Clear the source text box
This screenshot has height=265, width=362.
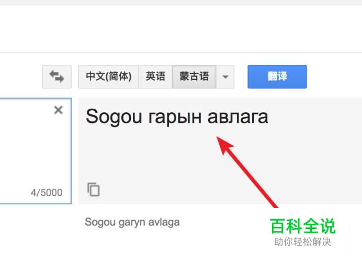click(x=59, y=110)
